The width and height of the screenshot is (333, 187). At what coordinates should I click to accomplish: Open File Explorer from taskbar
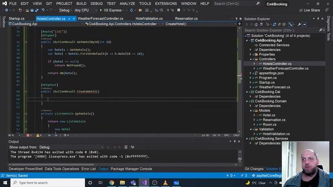[122, 182]
